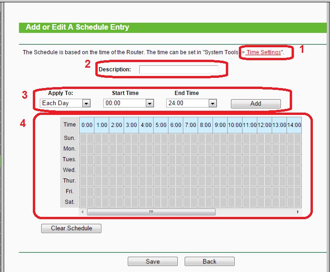
Task: Toggle the first Wed. cell under 12:00
Action: click(x=261, y=170)
